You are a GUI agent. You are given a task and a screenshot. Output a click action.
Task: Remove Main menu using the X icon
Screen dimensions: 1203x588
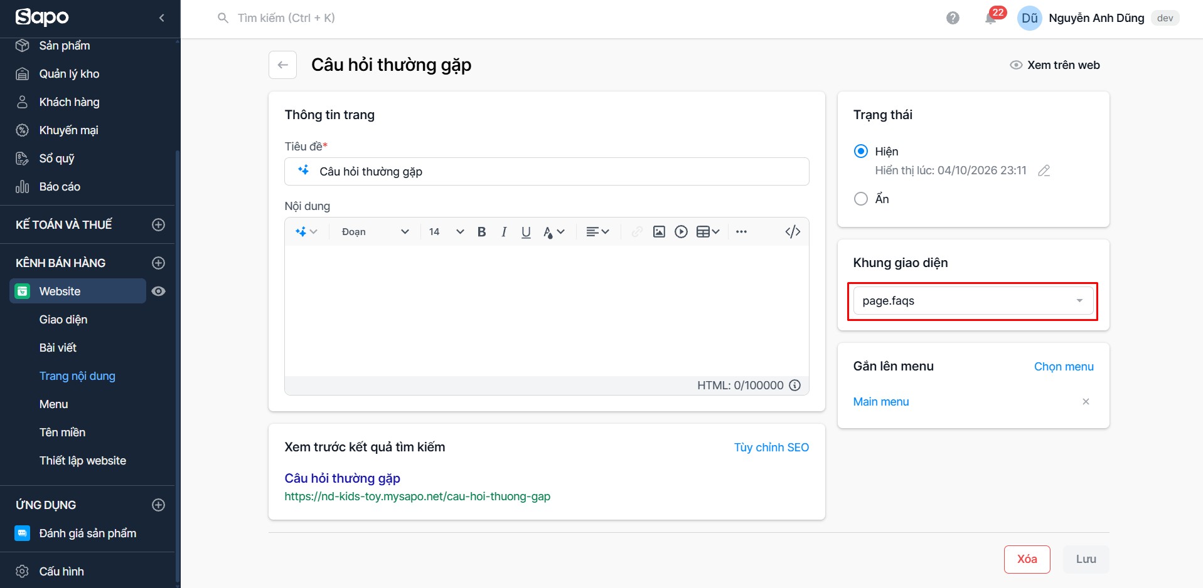(x=1086, y=402)
